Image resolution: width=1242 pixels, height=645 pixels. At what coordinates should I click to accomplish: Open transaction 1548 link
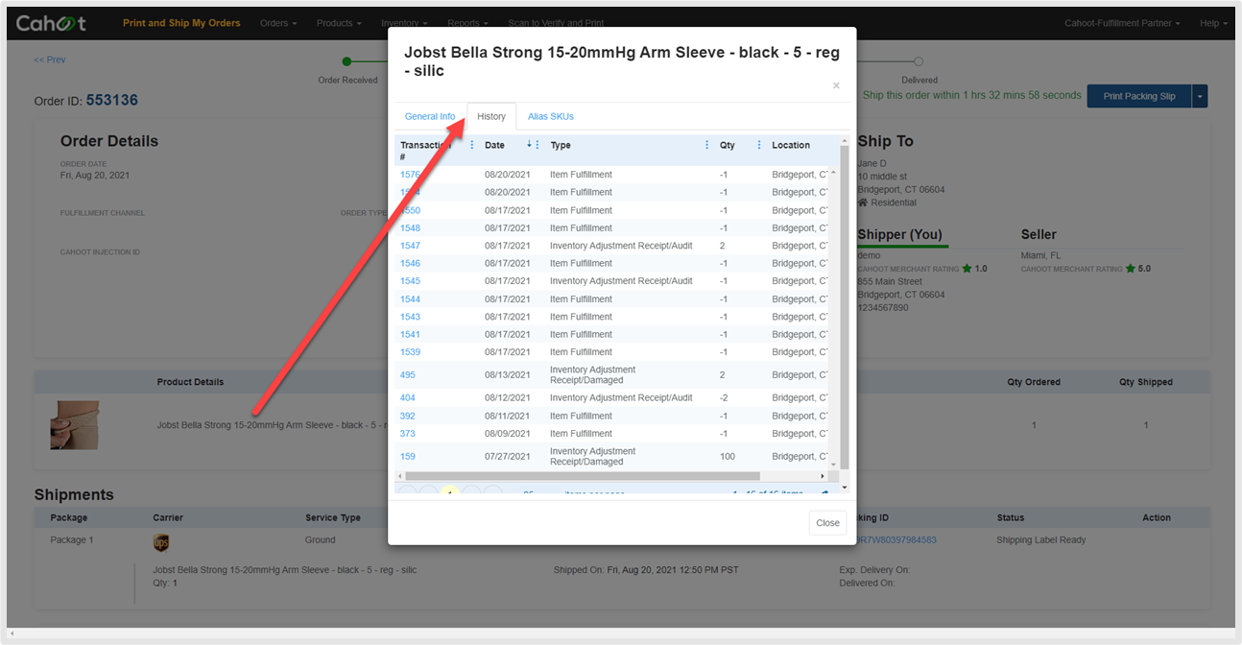410,228
